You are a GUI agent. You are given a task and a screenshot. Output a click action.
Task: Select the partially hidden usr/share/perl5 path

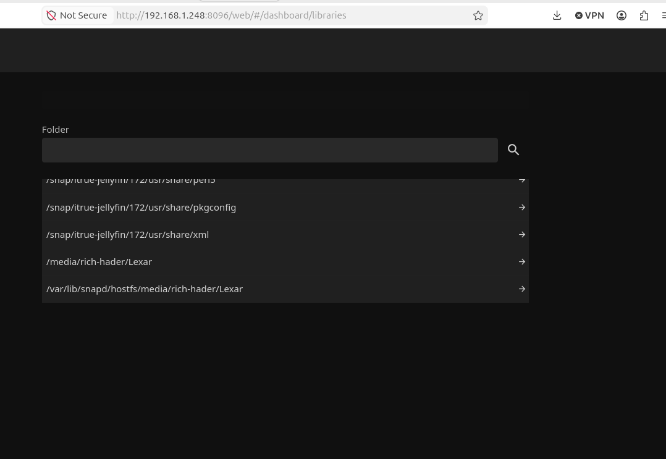click(131, 182)
